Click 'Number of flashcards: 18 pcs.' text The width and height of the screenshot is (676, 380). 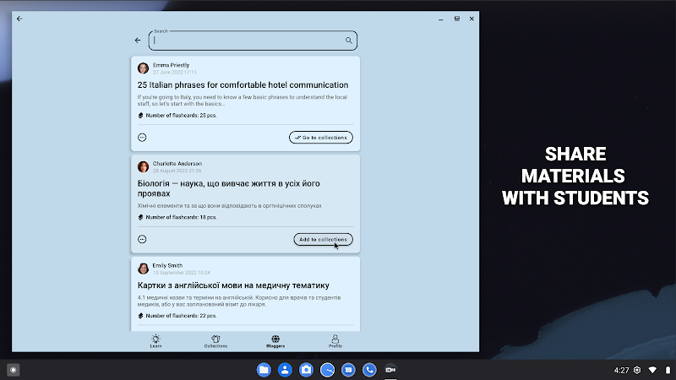(181, 217)
